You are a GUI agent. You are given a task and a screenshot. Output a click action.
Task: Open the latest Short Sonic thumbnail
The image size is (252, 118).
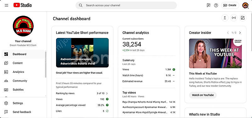point(82,53)
